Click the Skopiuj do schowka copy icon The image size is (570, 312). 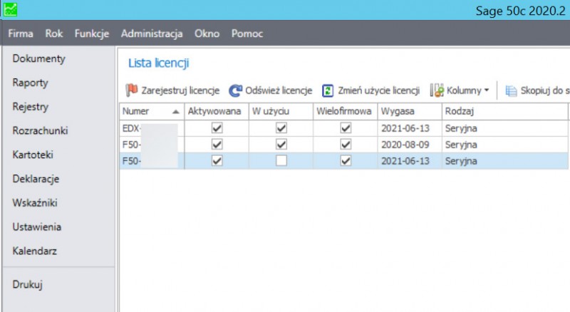pos(511,90)
